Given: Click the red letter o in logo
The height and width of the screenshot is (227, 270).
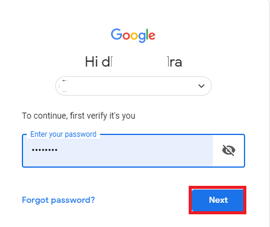Looking at the screenshot, I should pyautogui.click(x=126, y=36).
